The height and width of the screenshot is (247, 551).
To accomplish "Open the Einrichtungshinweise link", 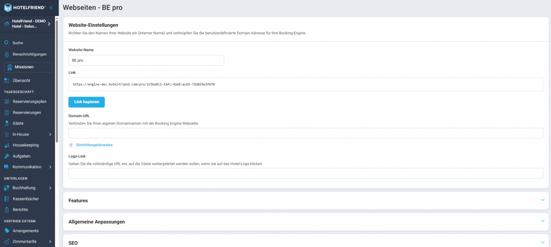I will (94, 145).
